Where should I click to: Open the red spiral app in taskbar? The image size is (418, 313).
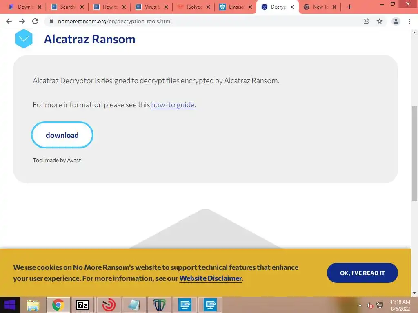[109, 305]
